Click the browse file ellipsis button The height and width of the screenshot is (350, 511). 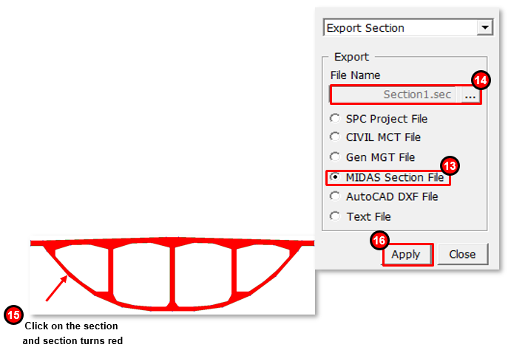(x=471, y=95)
